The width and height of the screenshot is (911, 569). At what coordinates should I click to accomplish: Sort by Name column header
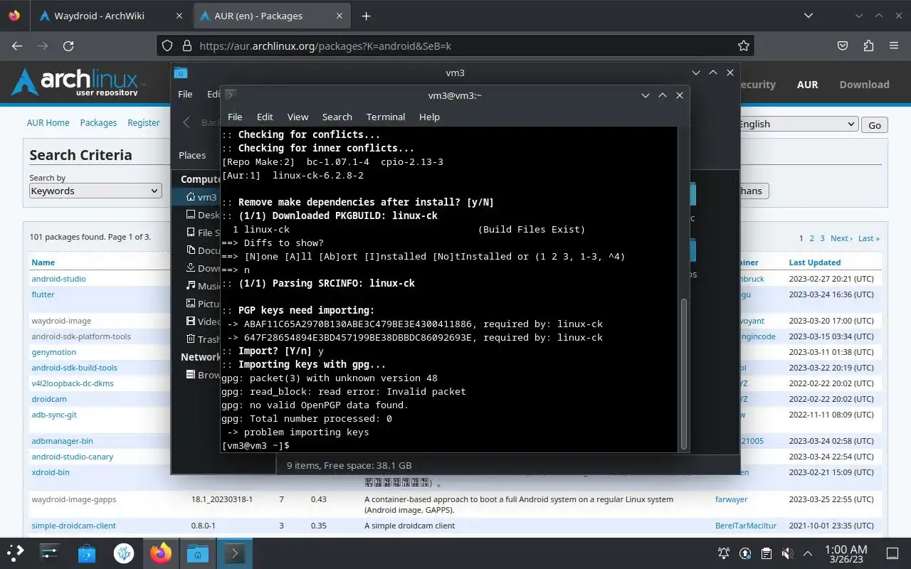tap(43, 262)
